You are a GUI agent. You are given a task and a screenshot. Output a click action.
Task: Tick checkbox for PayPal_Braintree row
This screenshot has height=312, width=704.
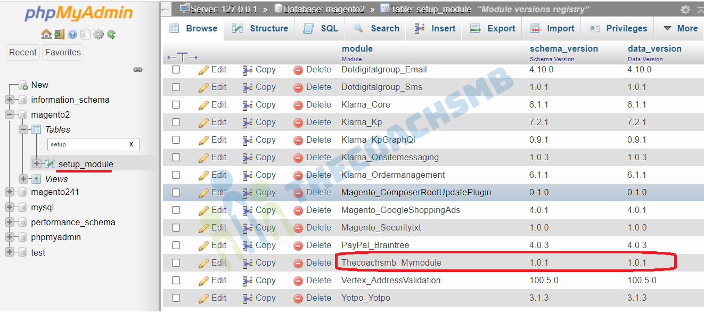(x=176, y=245)
